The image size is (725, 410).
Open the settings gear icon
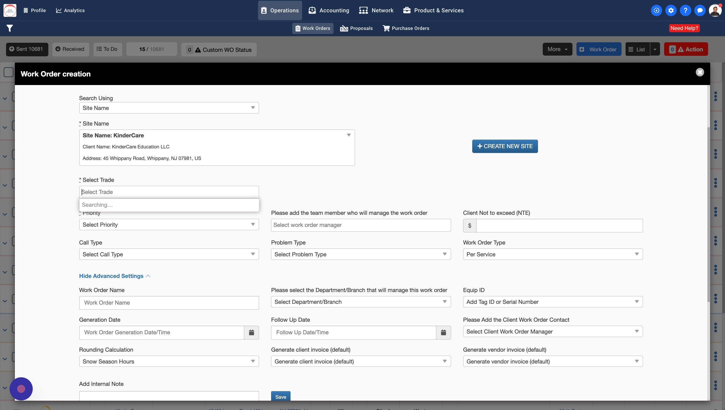point(671,10)
